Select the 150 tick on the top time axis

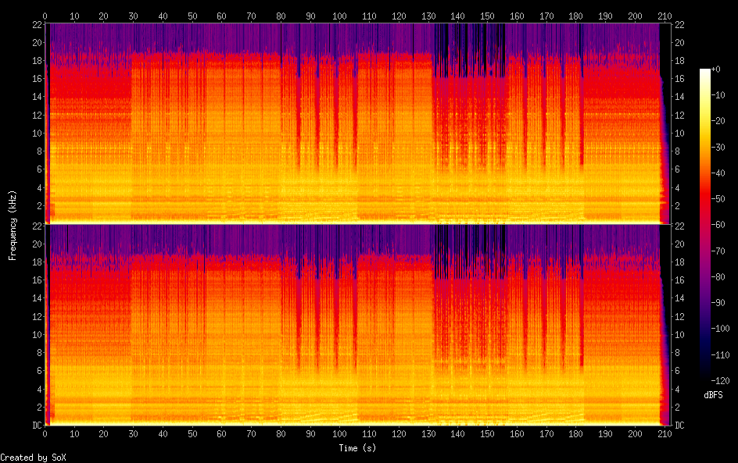pyautogui.click(x=486, y=16)
